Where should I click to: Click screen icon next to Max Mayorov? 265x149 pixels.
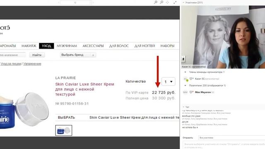[x=191, y=92]
